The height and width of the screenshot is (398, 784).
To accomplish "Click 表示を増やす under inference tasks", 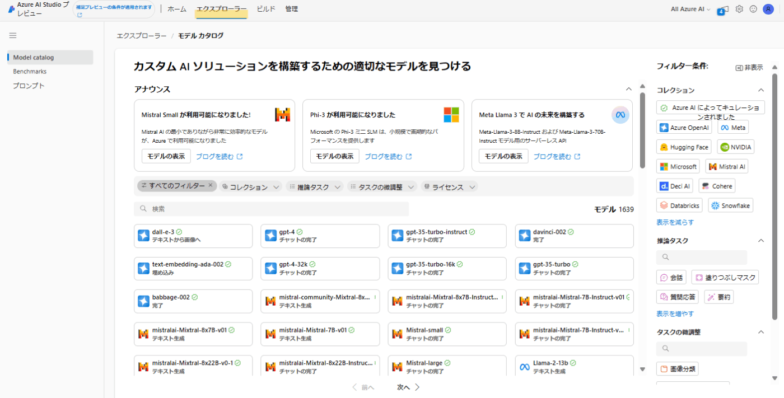I will point(675,313).
